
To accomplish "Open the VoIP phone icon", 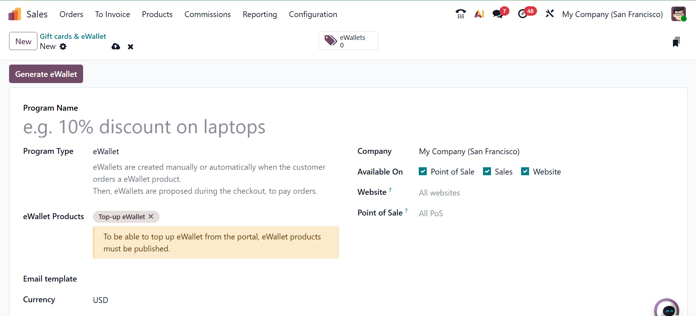I will (x=460, y=14).
